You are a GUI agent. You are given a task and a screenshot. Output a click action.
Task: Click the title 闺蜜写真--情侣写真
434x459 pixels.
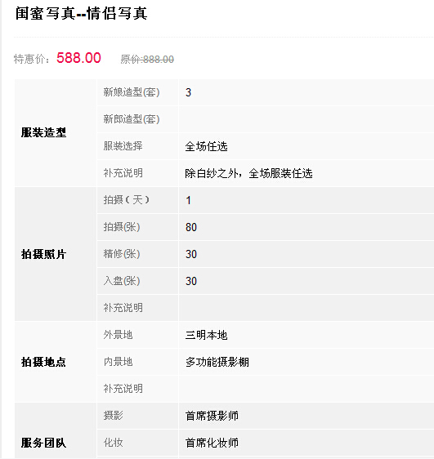[81, 14]
